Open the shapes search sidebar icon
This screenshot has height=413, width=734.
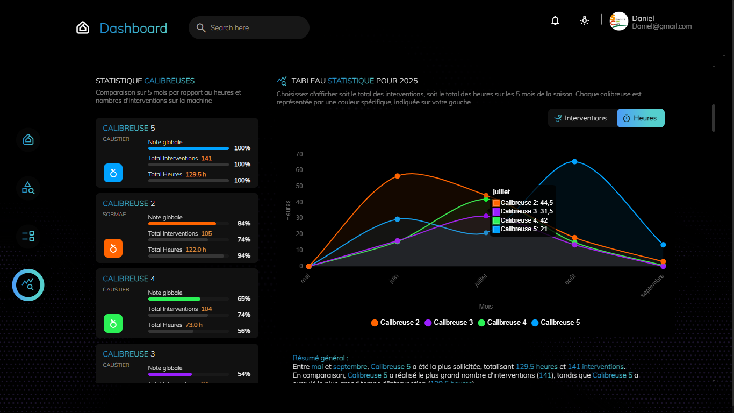click(28, 188)
